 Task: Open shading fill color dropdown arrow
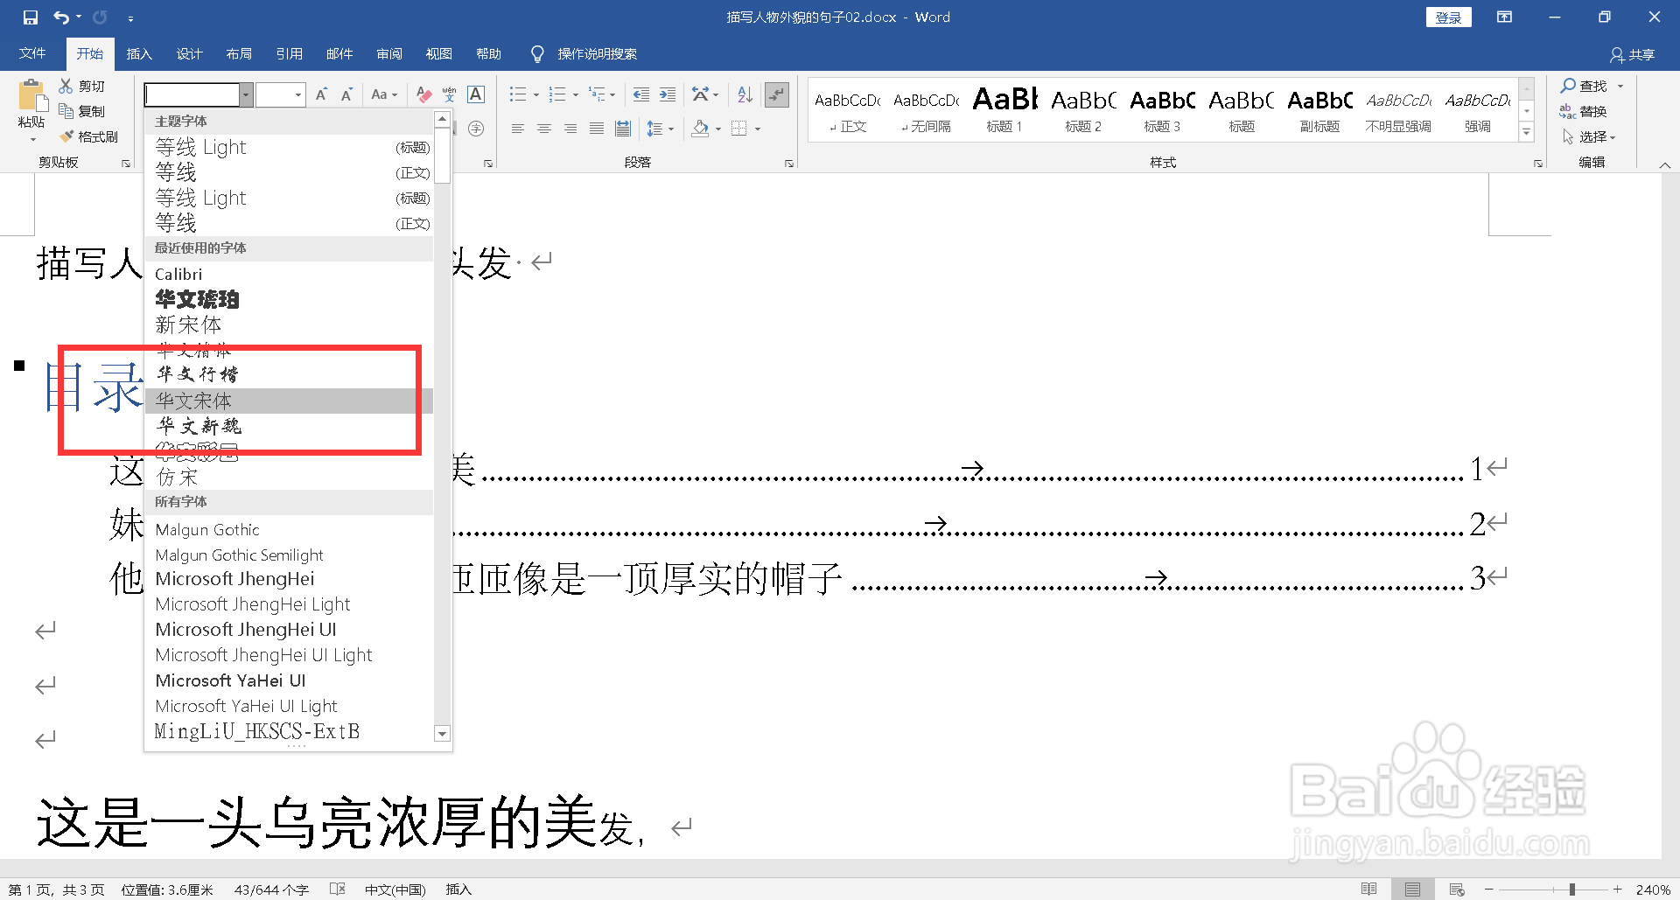tap(718, 129)
